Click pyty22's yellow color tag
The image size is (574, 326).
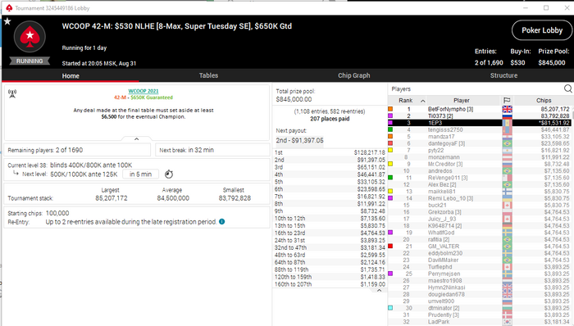pyautogui.click(x=390, y=150)
